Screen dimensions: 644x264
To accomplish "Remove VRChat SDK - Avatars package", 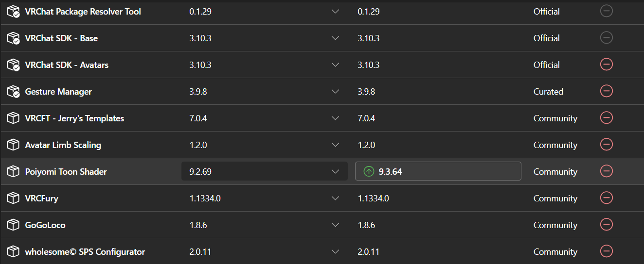I will tap(606, 64).
